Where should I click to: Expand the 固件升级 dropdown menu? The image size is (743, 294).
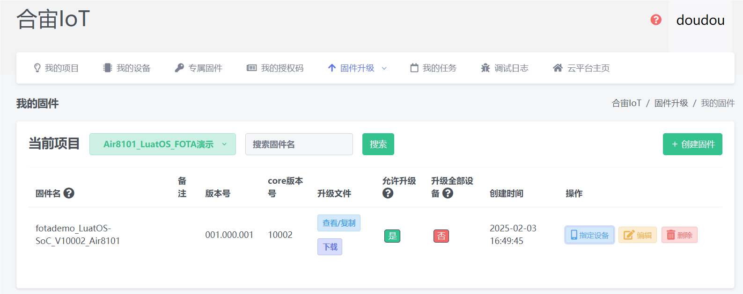(x=357, y=68)
